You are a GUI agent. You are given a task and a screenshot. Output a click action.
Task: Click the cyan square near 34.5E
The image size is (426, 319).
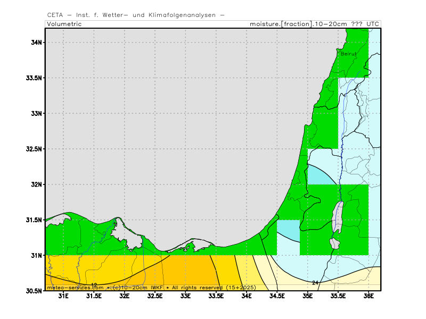288,230
